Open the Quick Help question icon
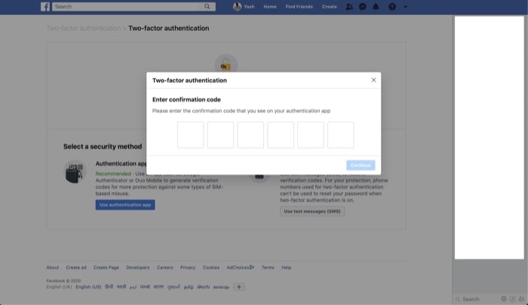The height and width of the screenshot is (305, 528). 392,7
